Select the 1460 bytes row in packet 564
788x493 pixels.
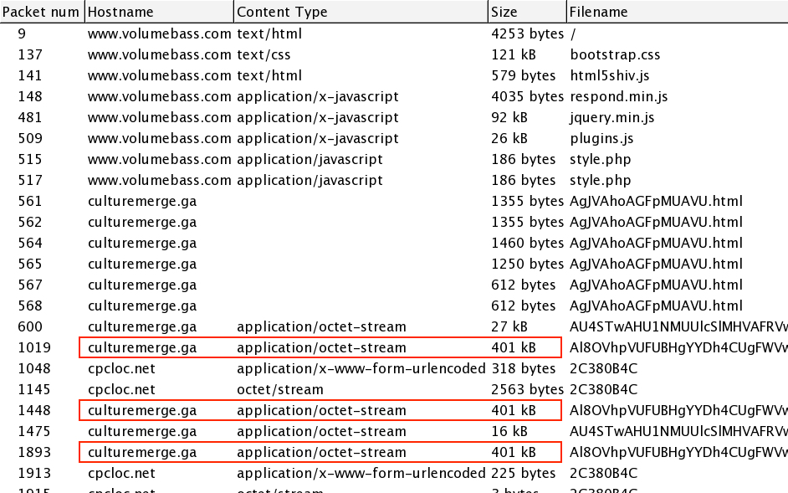click(335, 244)
